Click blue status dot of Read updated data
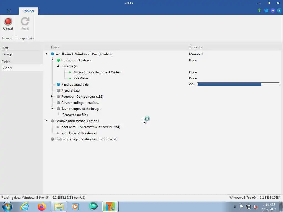The width and height of the screenshot is (283, 212). pyautogui.click(x=59, y=84)
